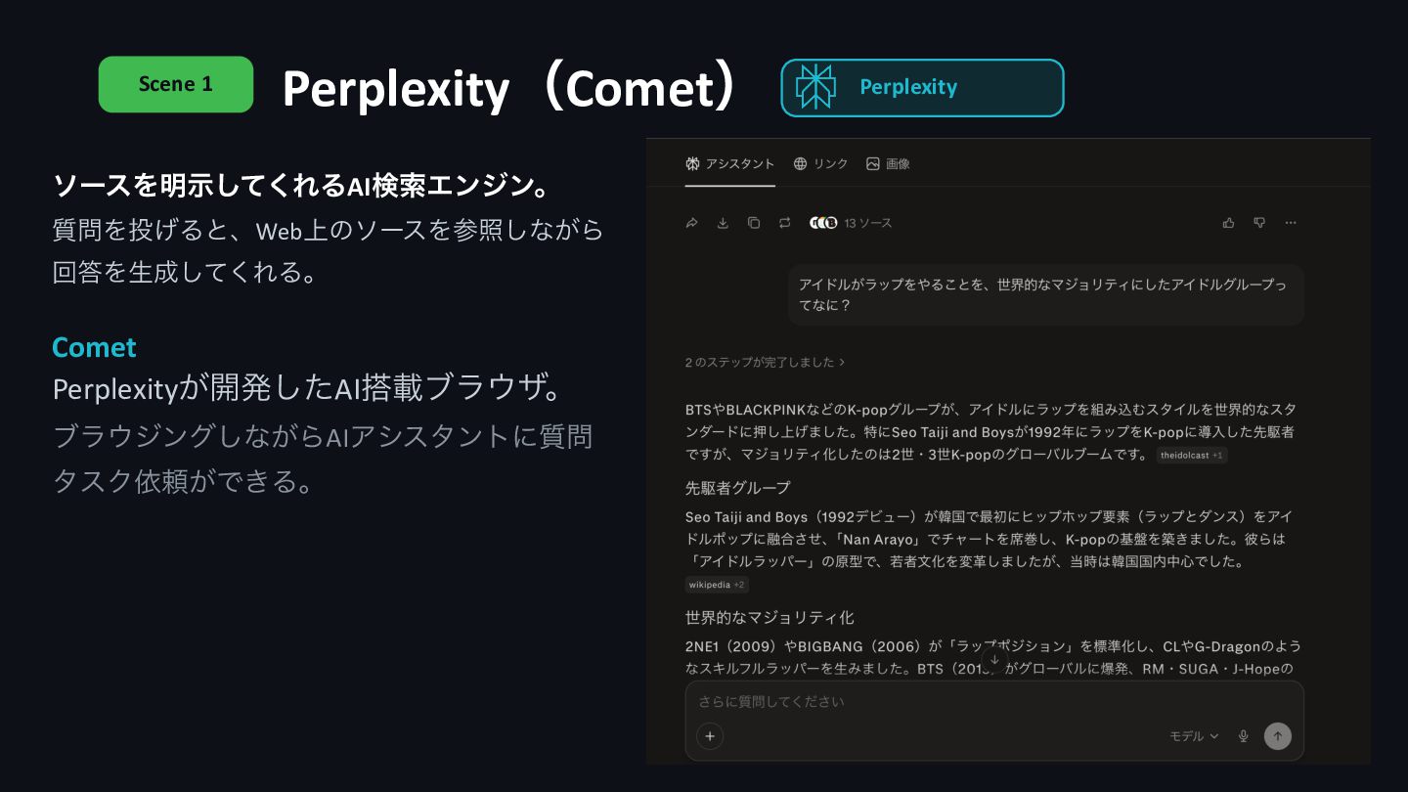Expand 2のステップが完了しました steps
Image resolution: width=1408 pixels, height=792 pixels.
point(765,362)
